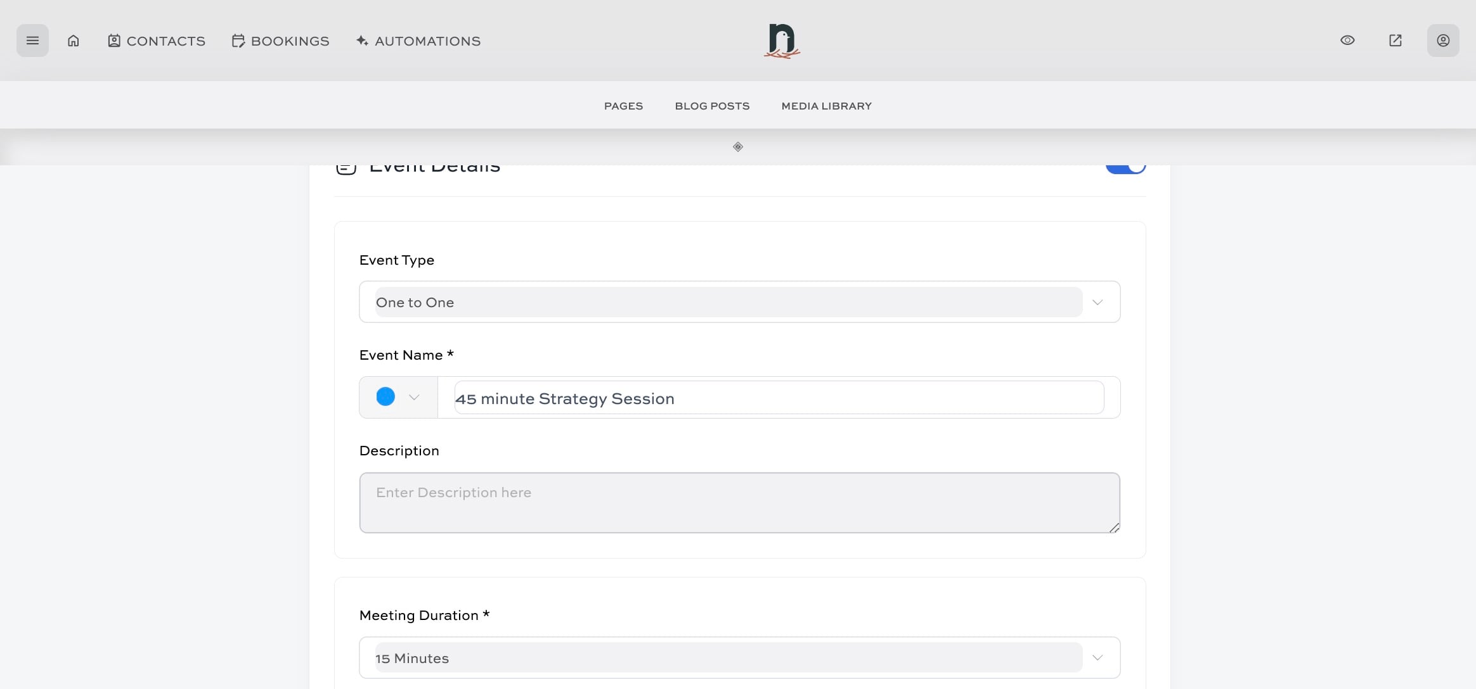This screenshot has width=1476, height=689.
Task: Click the Event Details section icon
Action: (346, 169)
